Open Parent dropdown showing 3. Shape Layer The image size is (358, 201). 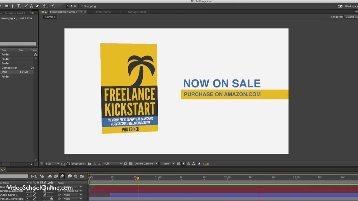pos(72,191)
